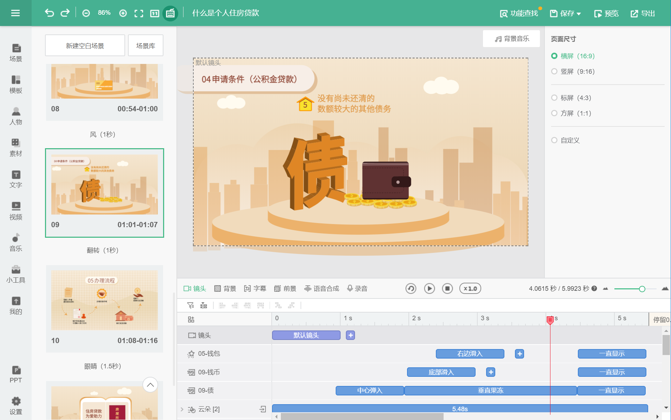671x420 pixels.
Task: Open the 保存 dropdown arrow
Action: [579, 14]
